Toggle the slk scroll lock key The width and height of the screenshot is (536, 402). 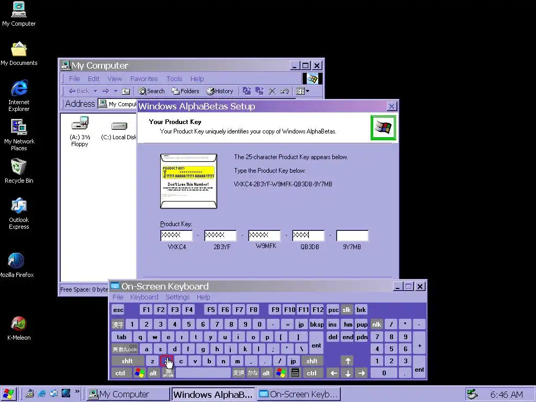[347, 310]
